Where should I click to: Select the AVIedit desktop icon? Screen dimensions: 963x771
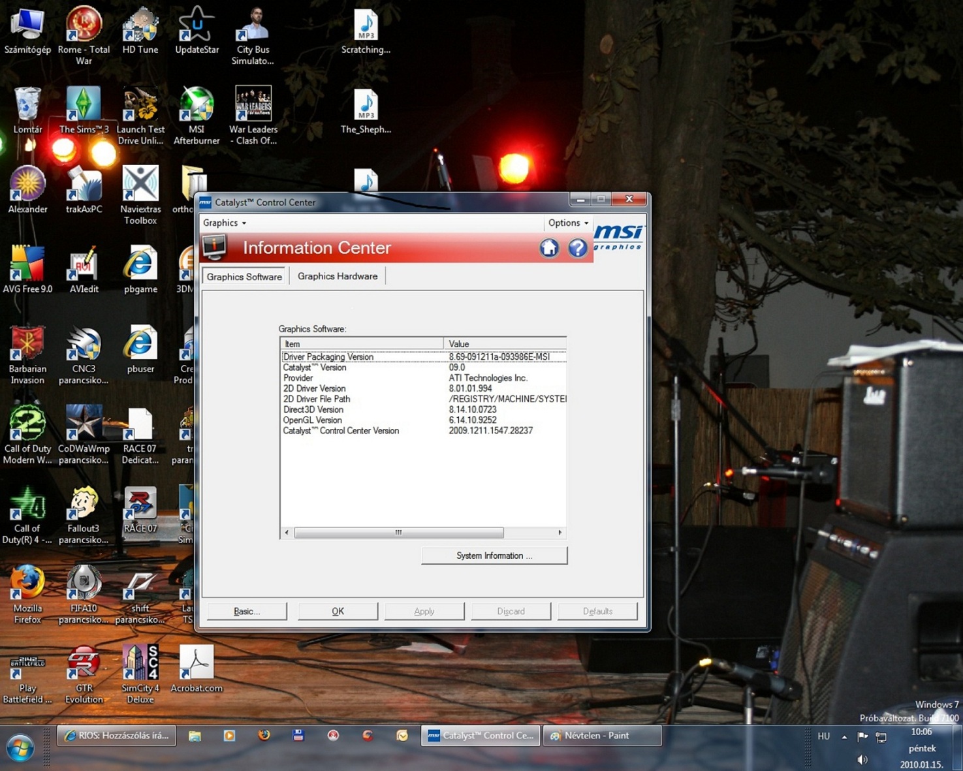[x=84, y=270]
